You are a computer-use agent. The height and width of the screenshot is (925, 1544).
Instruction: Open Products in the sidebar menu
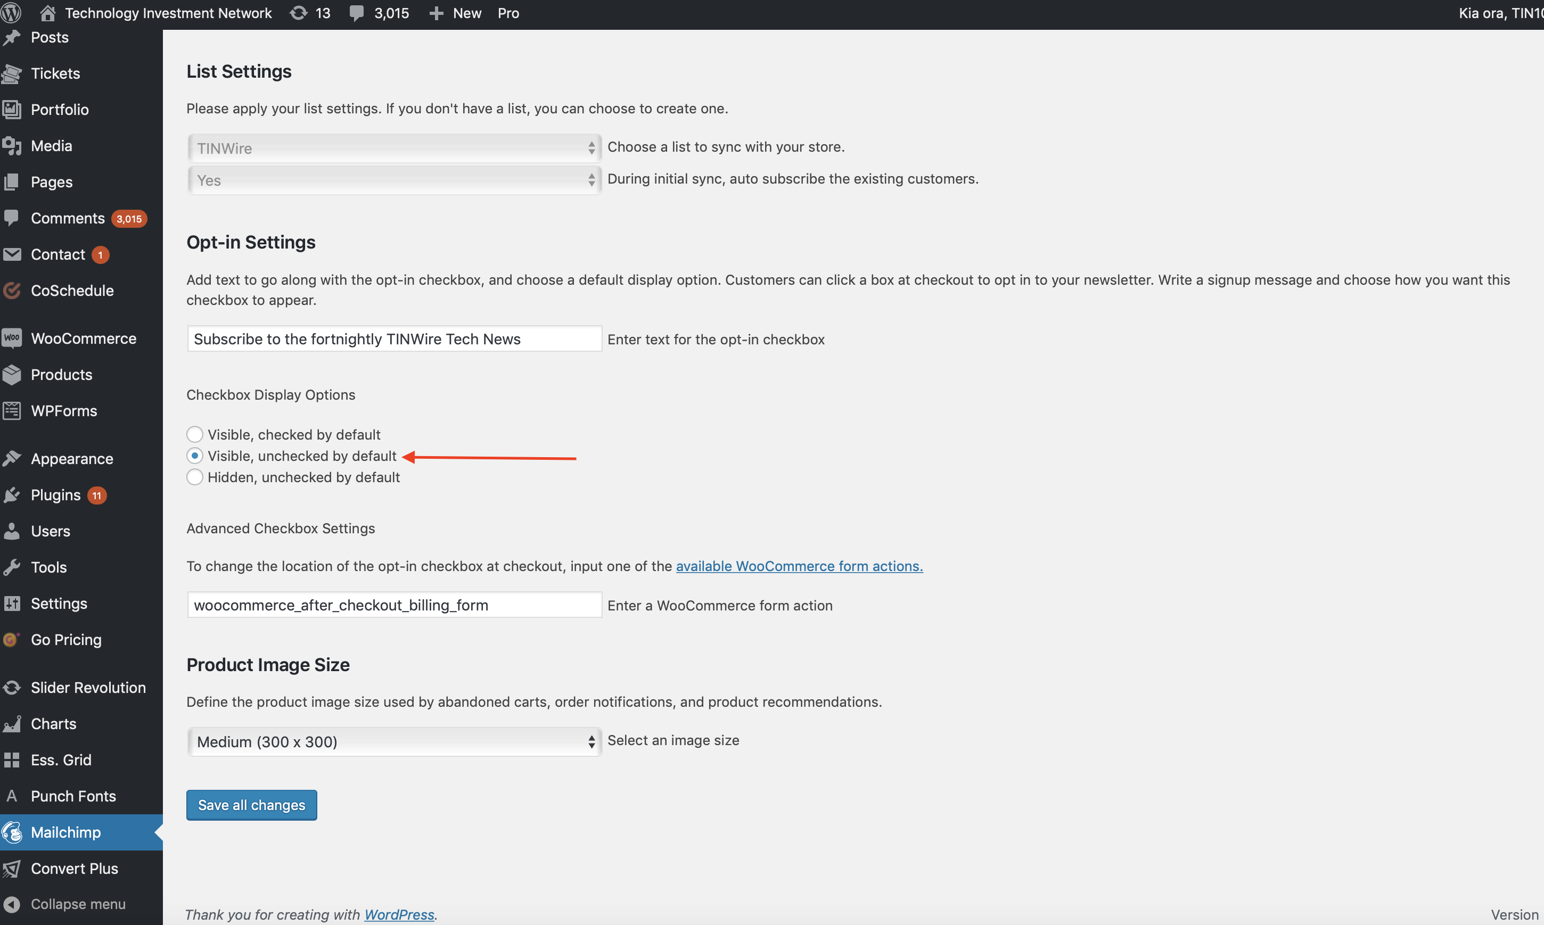coord(61,375)
